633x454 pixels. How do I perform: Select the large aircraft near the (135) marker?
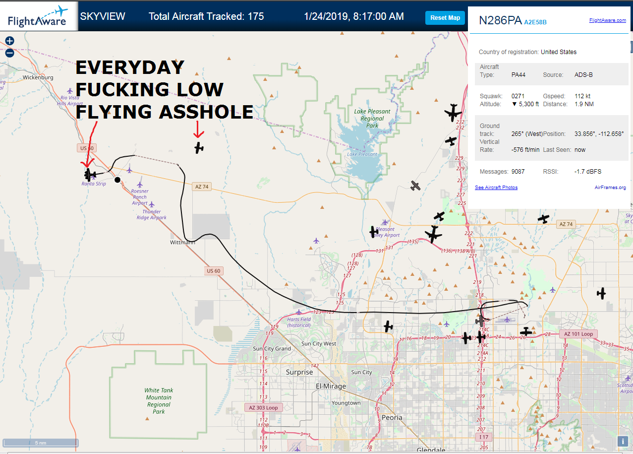point(433,234)
